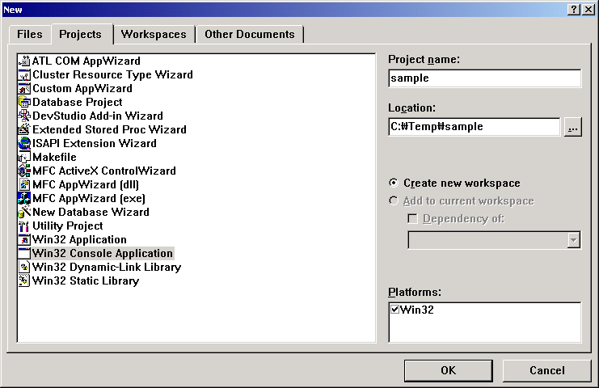Pick the Win32 Dynamic-Link Library icon

tap(24, 267)
